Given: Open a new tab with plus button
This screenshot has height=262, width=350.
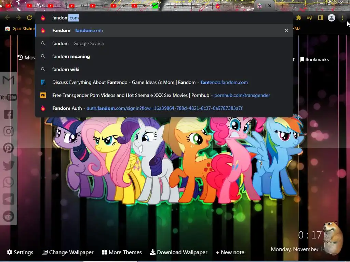Looking at the screenshot, I should pos(282,6).
